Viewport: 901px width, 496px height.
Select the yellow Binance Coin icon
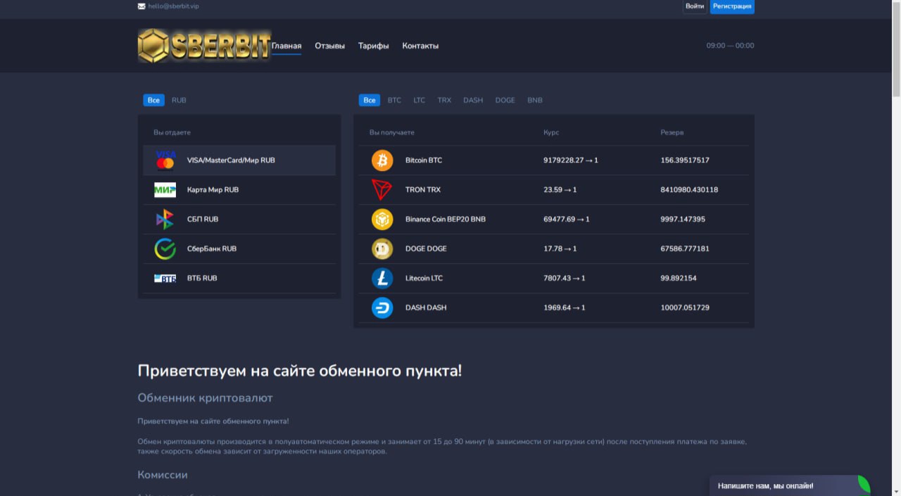[382, 220]
